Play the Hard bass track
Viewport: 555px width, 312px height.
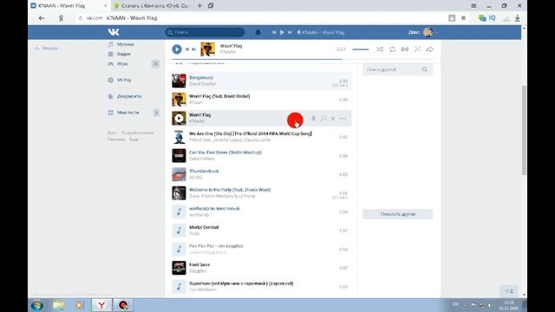point(179,268)
